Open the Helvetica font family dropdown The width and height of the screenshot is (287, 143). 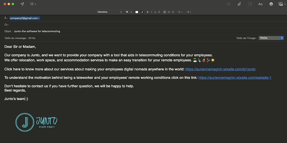[x=109, y=12]
